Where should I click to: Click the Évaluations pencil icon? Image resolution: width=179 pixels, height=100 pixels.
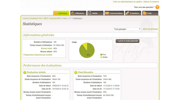pos(127,13)
